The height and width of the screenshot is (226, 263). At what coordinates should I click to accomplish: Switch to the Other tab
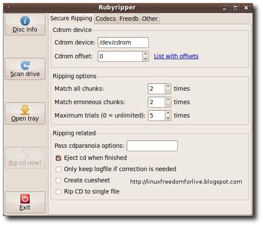click(150, 19)
